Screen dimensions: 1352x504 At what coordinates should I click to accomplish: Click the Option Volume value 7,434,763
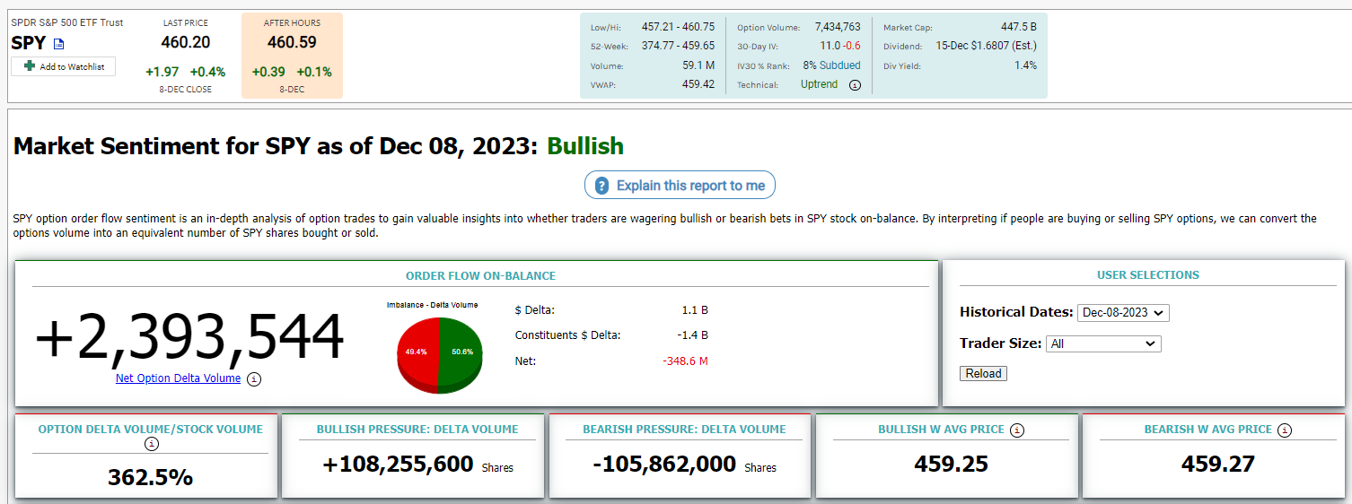pos(837,27)
